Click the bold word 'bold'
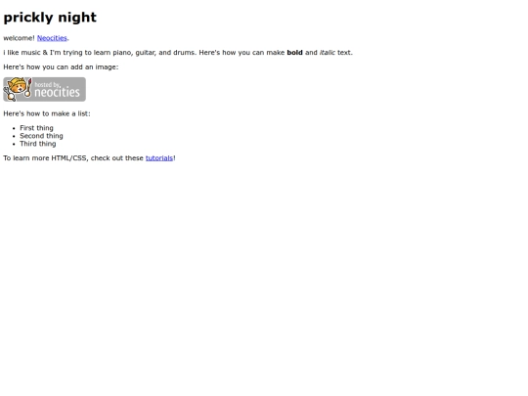 click(x=294, y=53)
